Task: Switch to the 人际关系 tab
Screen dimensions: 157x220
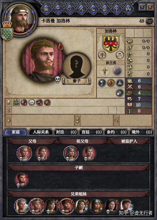Action: point(41,132)
